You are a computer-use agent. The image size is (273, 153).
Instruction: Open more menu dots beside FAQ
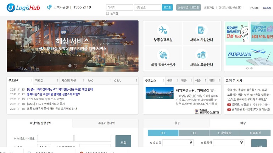click(110, 81)
